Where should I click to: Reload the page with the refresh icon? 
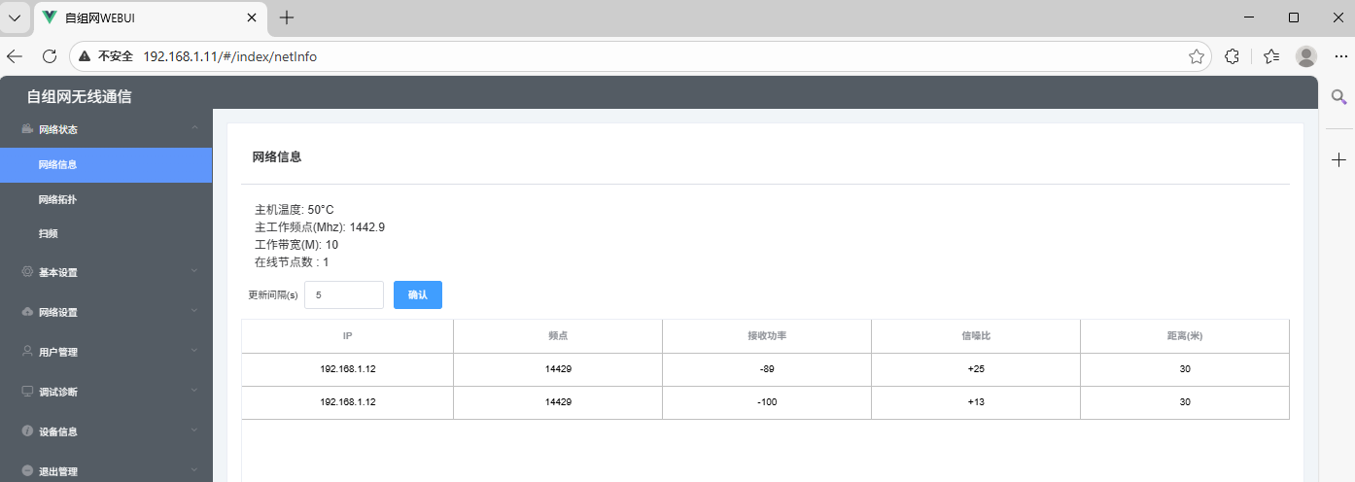(x=49, y=56)
